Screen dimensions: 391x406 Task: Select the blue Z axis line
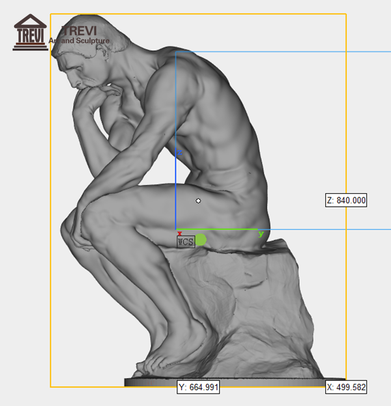(x=176, y=189)
